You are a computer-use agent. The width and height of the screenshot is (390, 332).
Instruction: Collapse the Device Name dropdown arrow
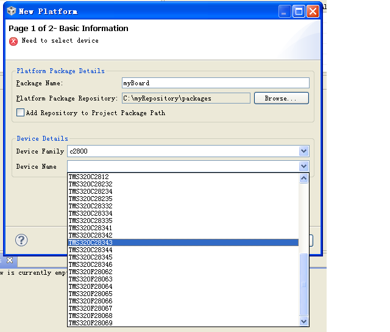pyautogui.click(x=303, y=166)
